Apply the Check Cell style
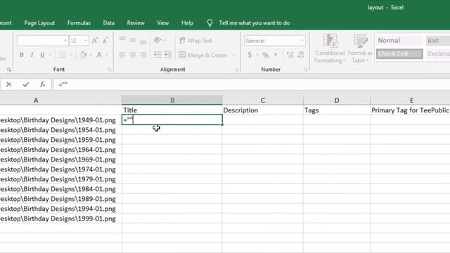The width and height of the screenshot is (450, 253). [x=399, y=53]
